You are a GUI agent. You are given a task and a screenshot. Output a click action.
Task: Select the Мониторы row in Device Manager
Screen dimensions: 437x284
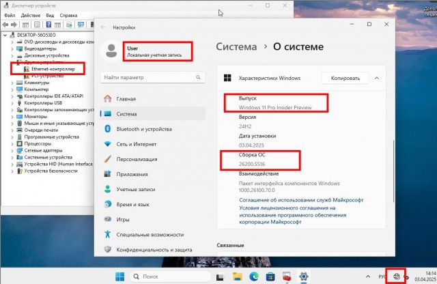(x=32, y=117)
